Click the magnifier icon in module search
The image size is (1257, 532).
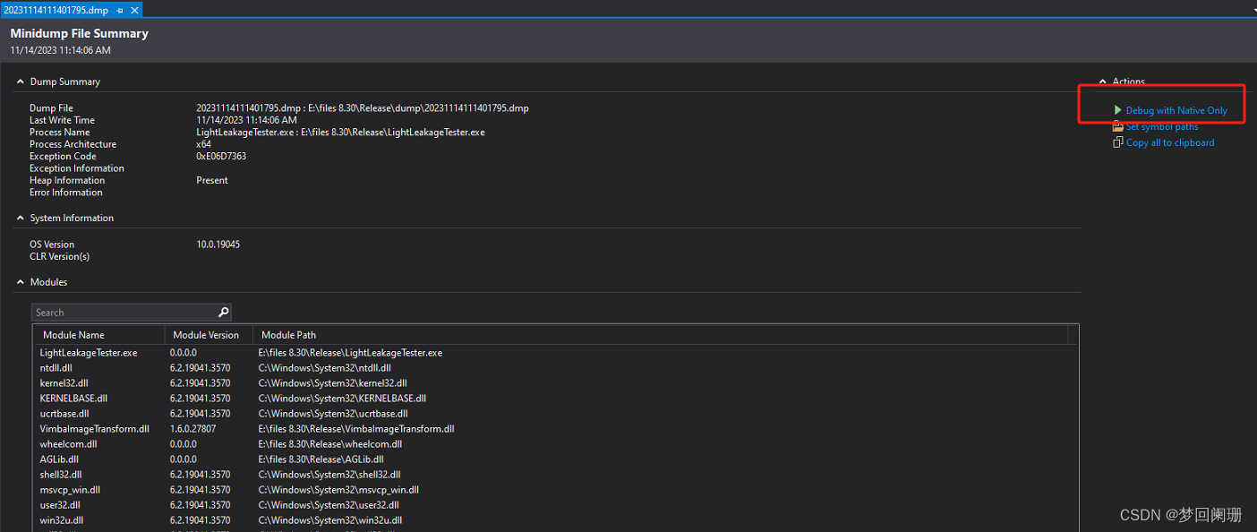[x=224, y=312]
